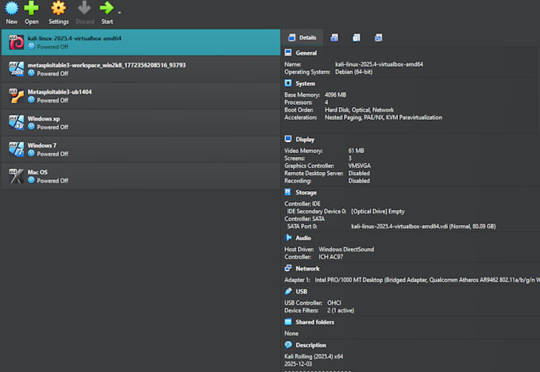Click the Audio section speaker icon
Viewport: 540px width, 372px height.
click(x=288, y=237)
